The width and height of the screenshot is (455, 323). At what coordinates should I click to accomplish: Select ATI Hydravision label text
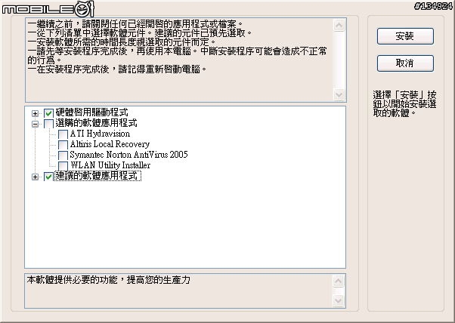click(x=100, y=134)
